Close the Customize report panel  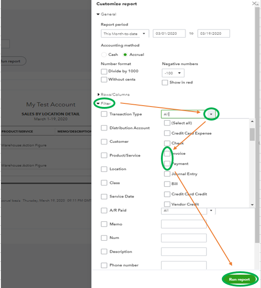[255, 4]
